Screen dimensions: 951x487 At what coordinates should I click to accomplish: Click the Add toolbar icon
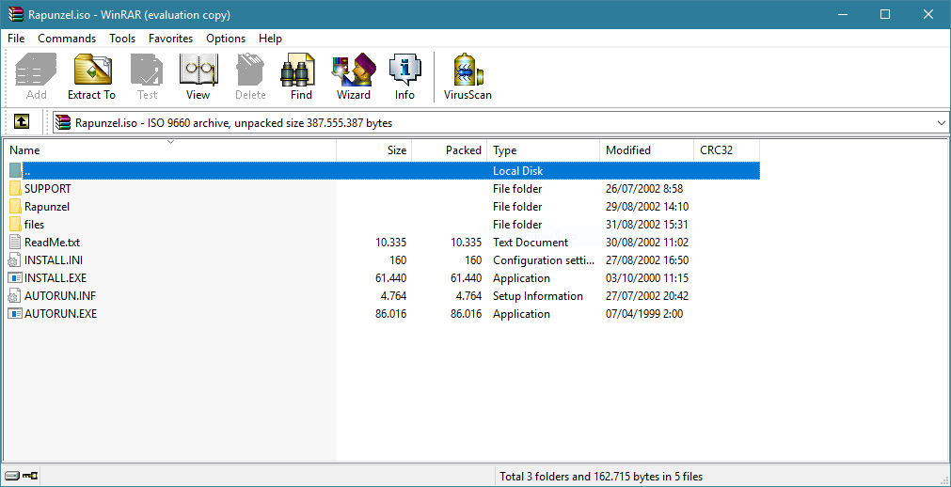point(37,76)
